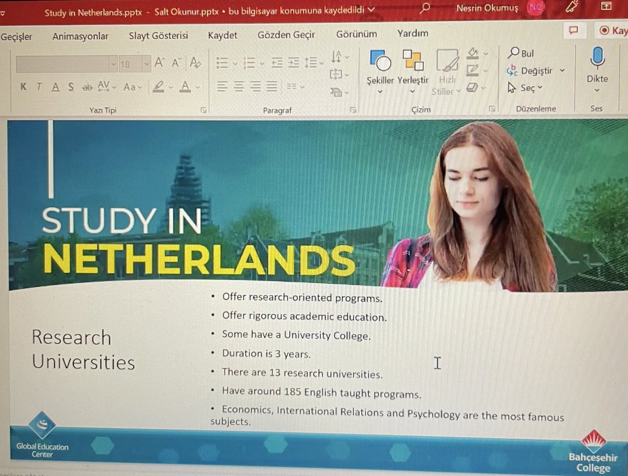Open ribbon display options icon
The image size is (628, 476).
point(606,6)
